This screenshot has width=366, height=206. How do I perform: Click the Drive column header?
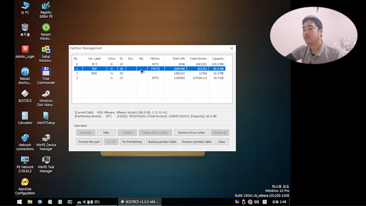coord(112,59)
